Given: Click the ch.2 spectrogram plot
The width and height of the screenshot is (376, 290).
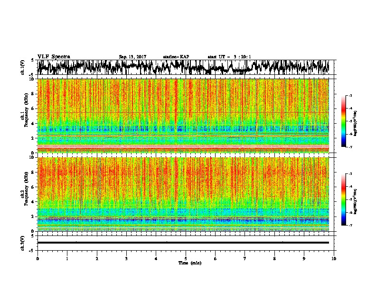Looking at the screenshot, I should [x=183, y=194].
